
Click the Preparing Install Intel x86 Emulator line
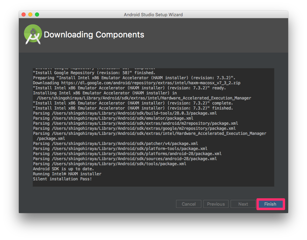(134, 78)
